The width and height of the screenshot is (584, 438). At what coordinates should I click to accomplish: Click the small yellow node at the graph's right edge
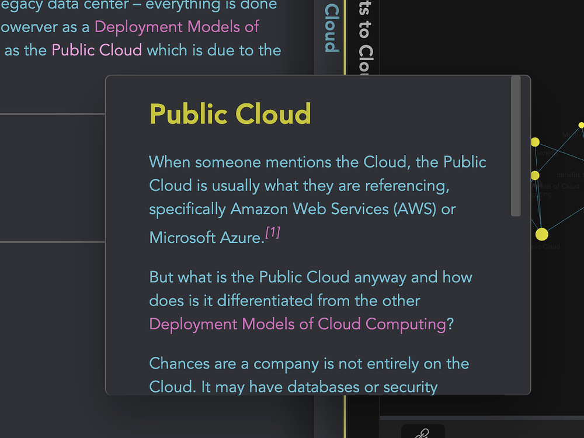[x=582, y=124]
